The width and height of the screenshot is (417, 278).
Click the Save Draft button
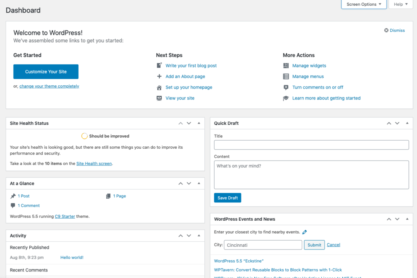[228, 198]
